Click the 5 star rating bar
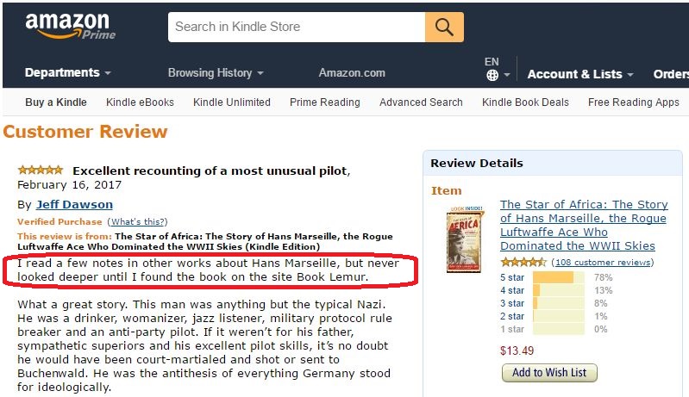Viewport: 689px width, 397px height. click(558, 277)
